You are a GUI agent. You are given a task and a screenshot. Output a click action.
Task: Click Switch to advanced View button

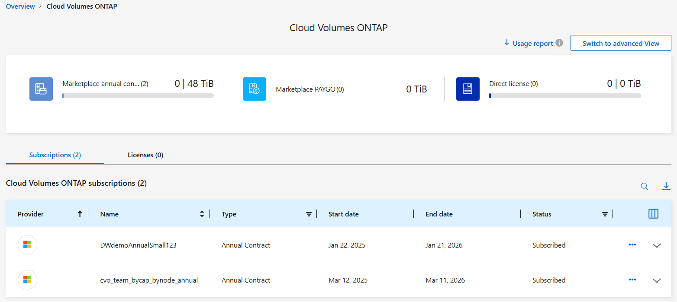pyautogui.click(x=621, y=43)
